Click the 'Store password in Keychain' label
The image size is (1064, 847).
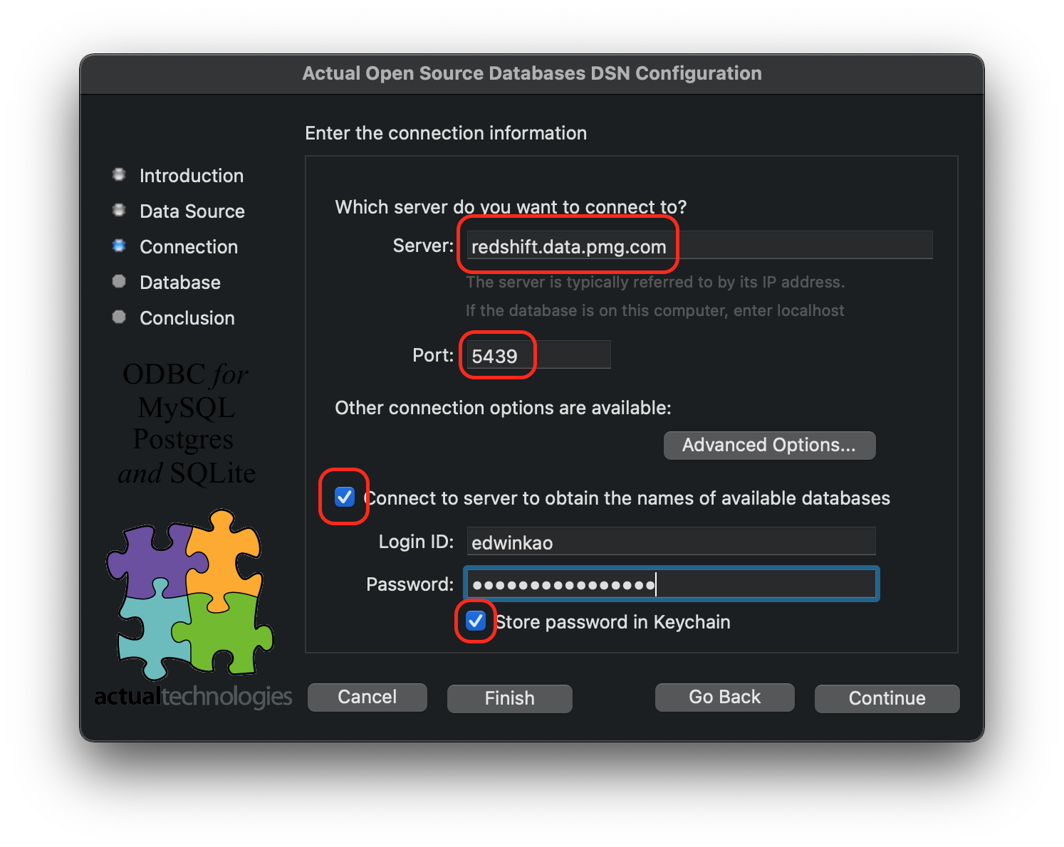(x=612, y=622)
